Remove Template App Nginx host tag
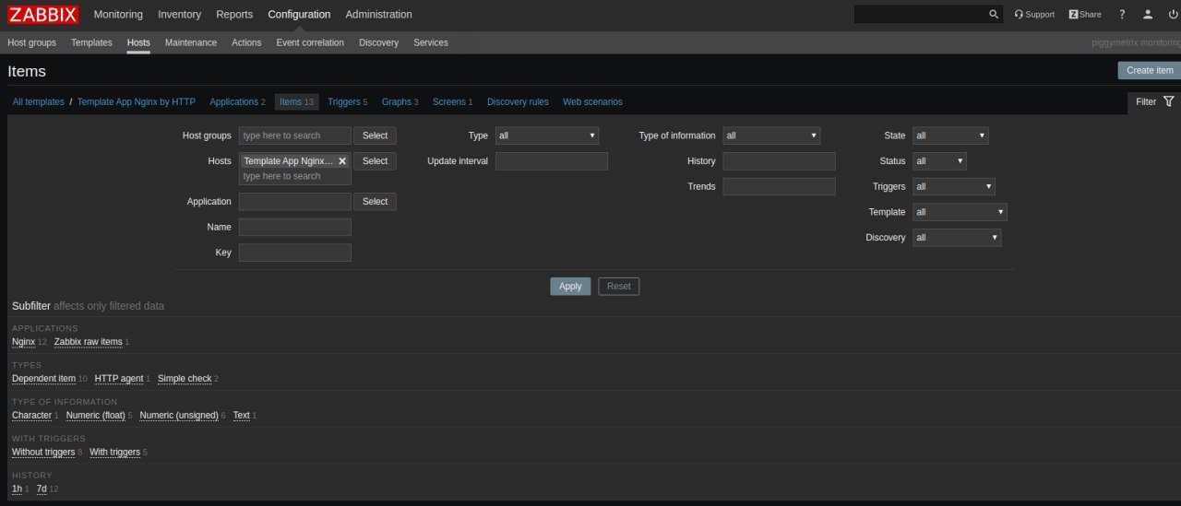This screenshot has height=506, width=1181. coord(342,160)
